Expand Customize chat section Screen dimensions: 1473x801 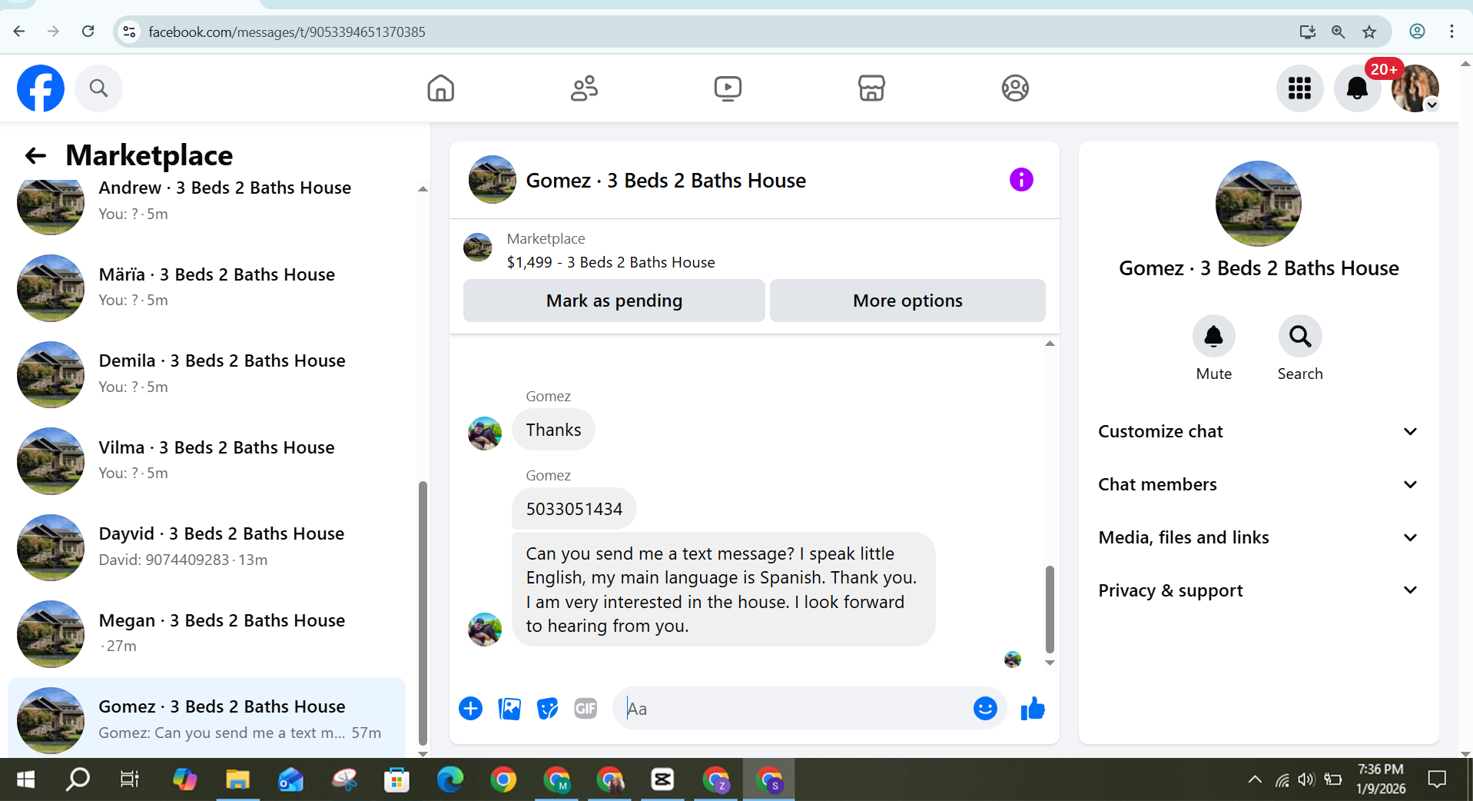click(x=1258, y=431)
